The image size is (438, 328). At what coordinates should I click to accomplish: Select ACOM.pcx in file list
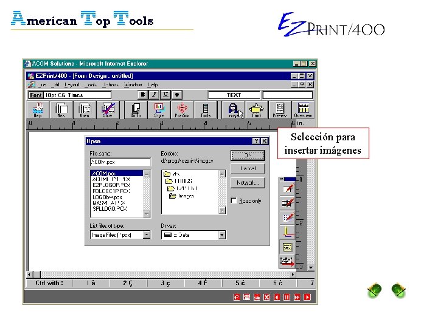click(117, 173)
